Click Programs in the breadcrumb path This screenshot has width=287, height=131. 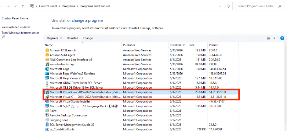(69, 6)
